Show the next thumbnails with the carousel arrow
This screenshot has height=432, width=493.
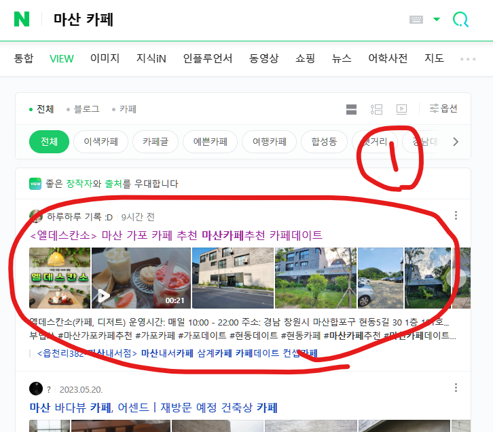click(x=456, y=278)
